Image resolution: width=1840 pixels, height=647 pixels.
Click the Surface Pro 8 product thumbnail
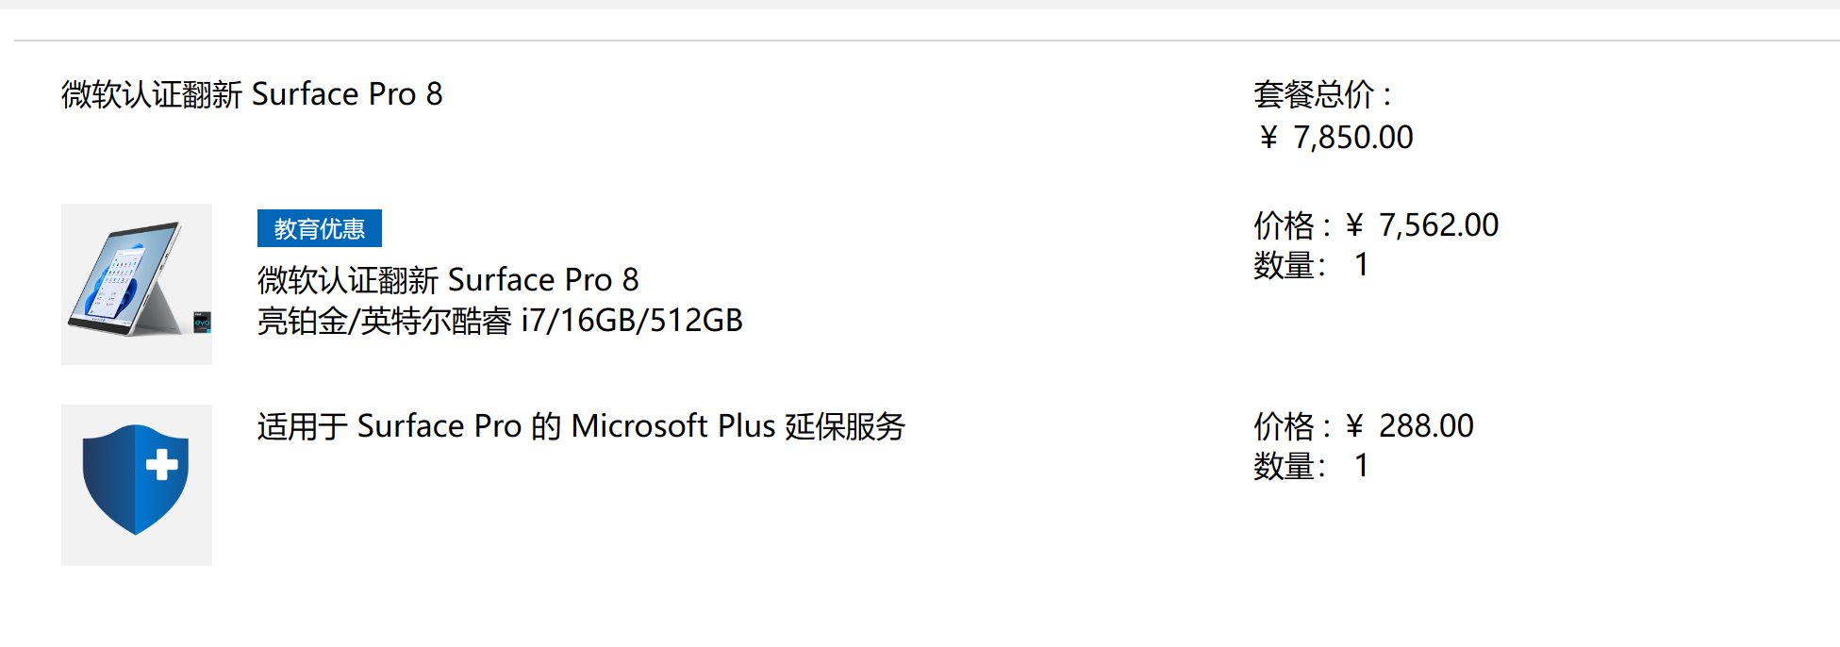coord(137,284)
